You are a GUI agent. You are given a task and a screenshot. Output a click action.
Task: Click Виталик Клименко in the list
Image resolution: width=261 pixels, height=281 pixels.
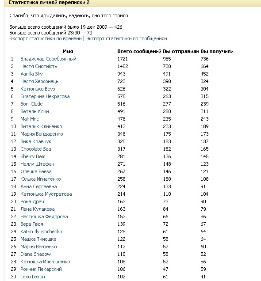tap(41, 126)
